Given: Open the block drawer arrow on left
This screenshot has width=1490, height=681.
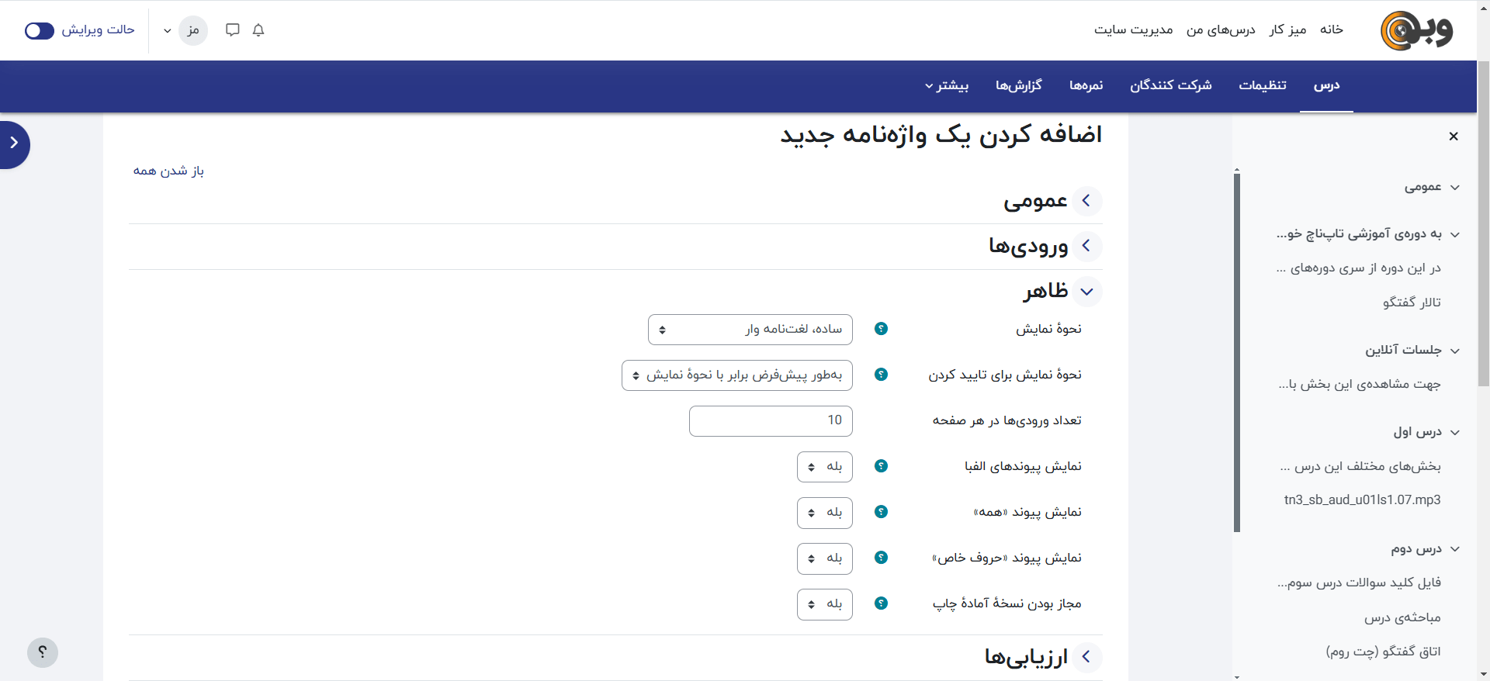Looking at the screenshot, I should 14,144.
